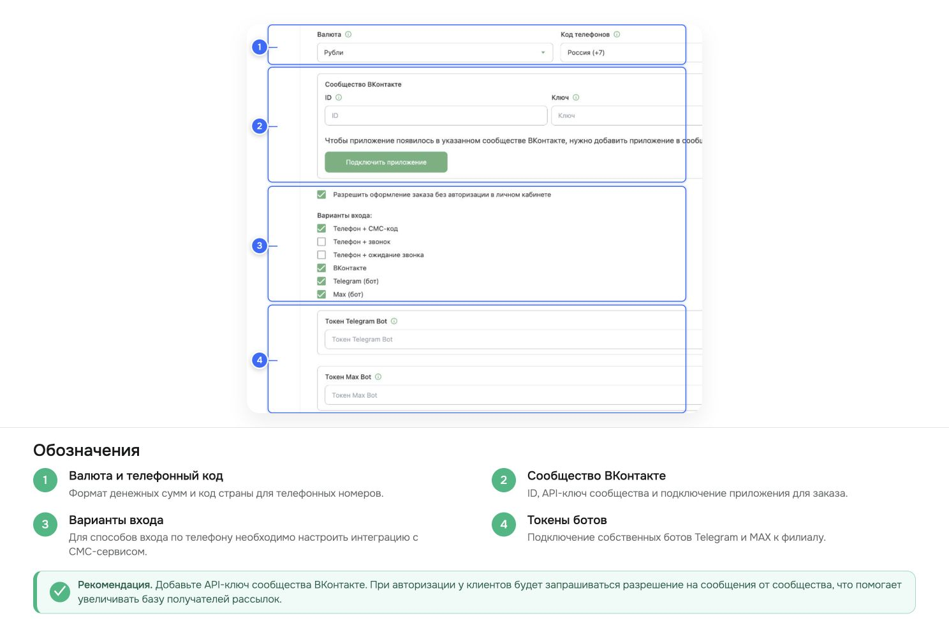Focus the Токен Telegram Bot input

point(513,339)
